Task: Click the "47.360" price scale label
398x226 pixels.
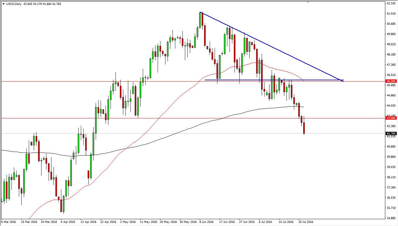Action: pos(391,65)
